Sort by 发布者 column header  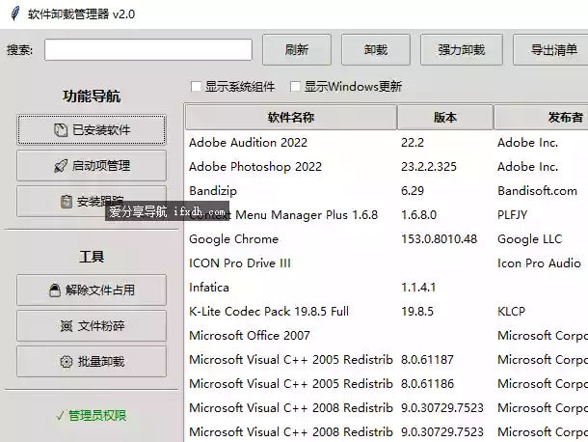pos(541,118)
